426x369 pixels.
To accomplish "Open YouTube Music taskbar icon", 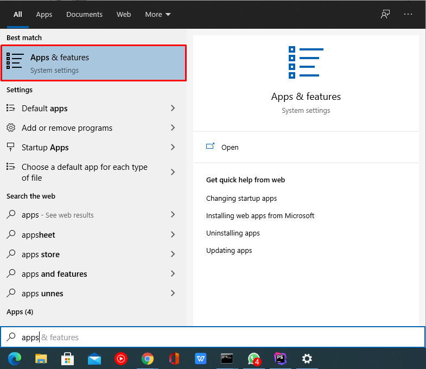I will [x=121, y=359].
